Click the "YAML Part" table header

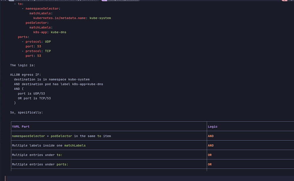[21, 127]
